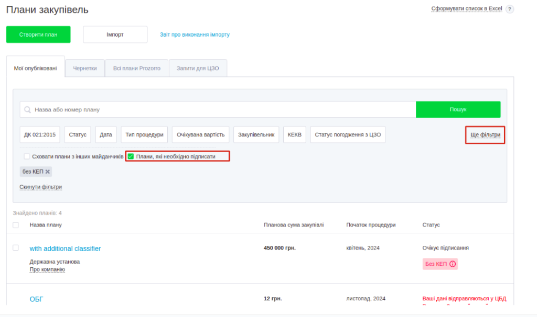Expand the 'Статус' filter
The width and height of the screenshot is (537, 317).
pyautogui.click(x=78, y=134)
